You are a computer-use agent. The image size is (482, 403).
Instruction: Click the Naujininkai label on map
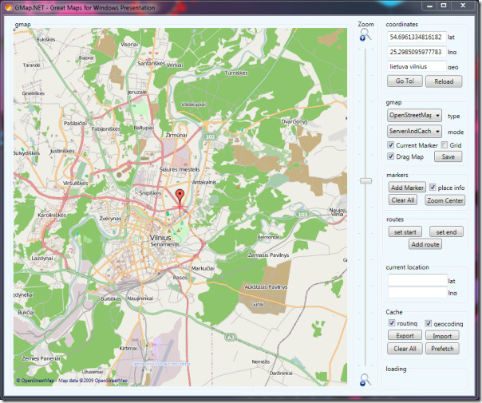[x=140, y=298]
